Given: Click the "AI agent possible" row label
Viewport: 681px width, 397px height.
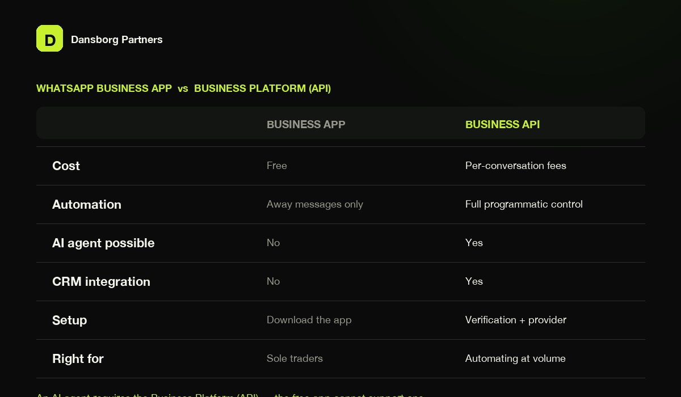Looking at the screenshot, I should (103, 243).
